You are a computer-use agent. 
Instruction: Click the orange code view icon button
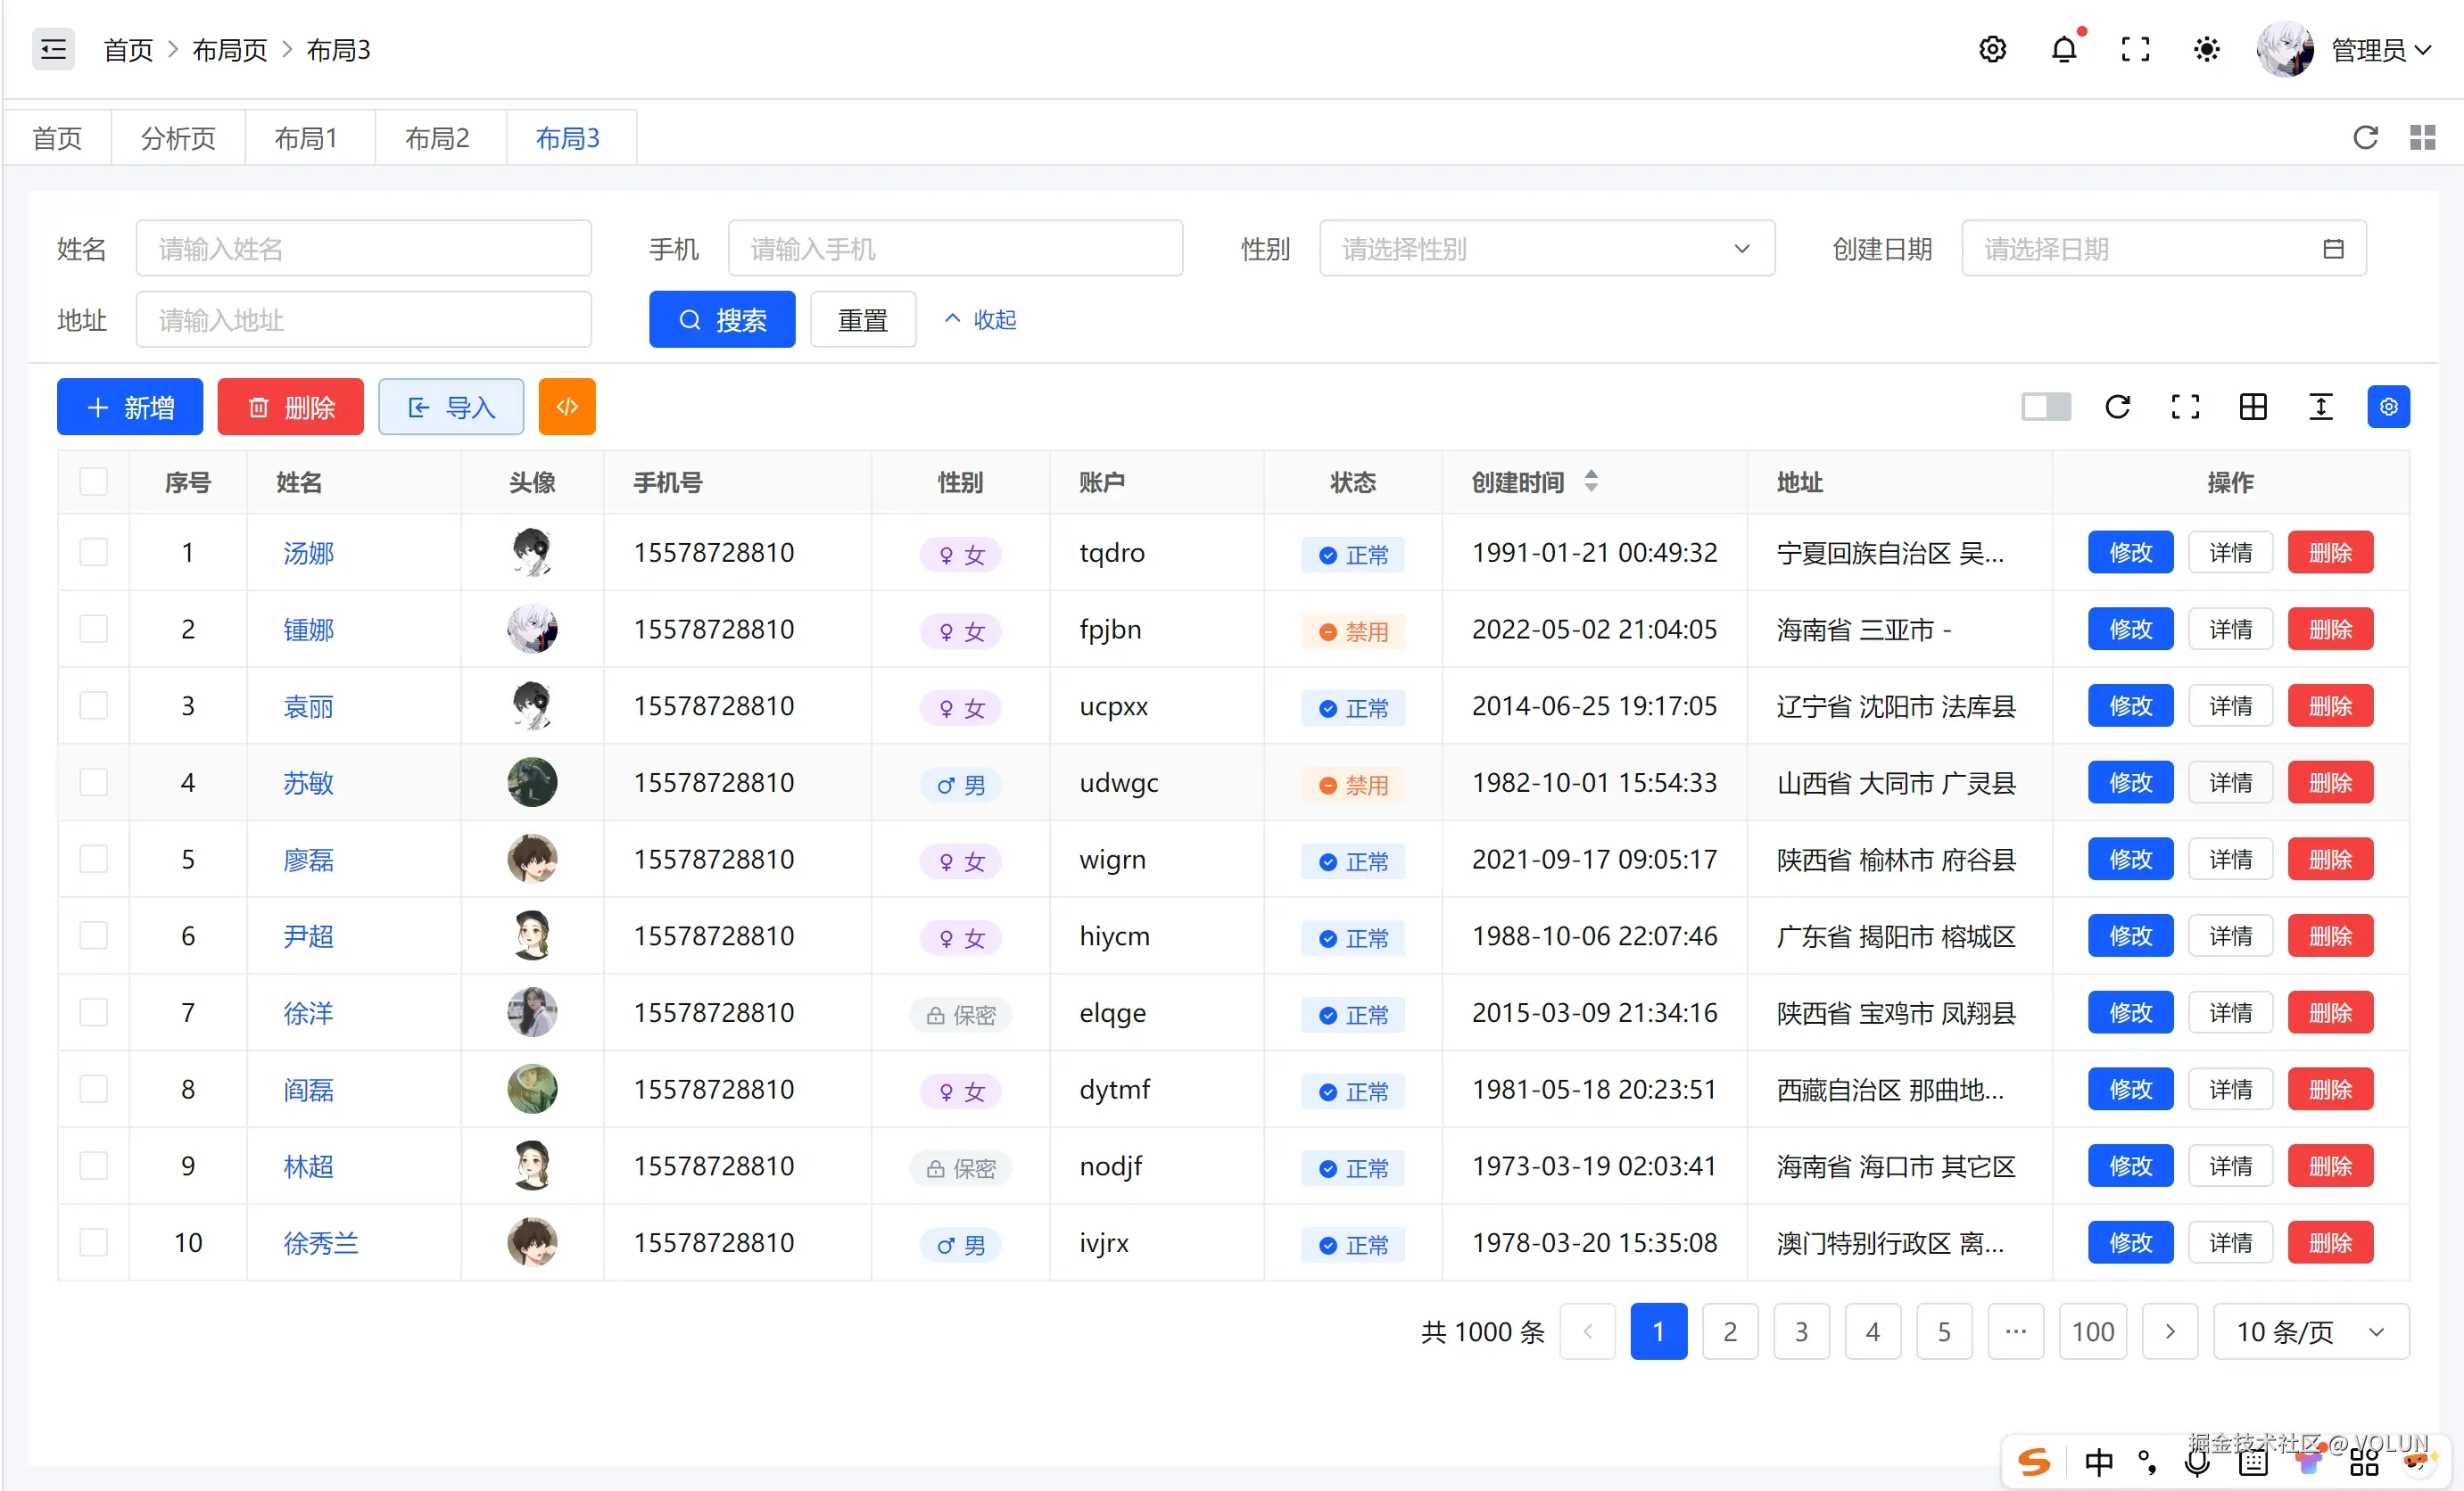click(567, 407)
